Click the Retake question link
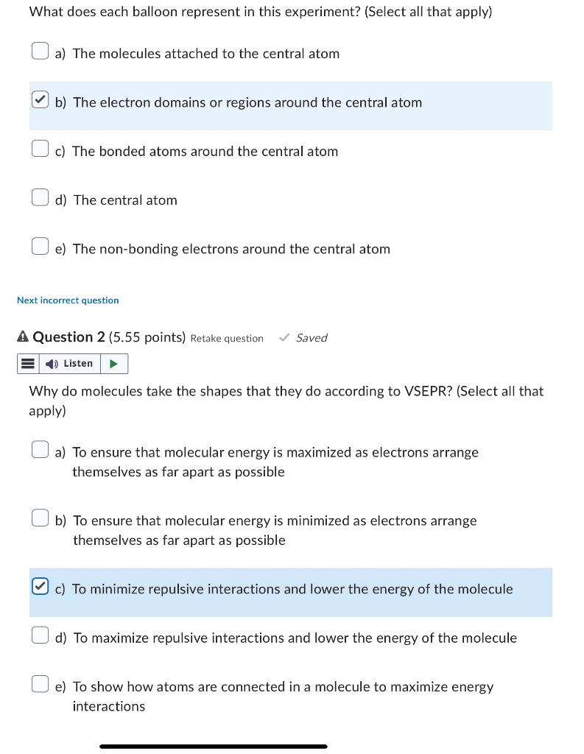Image resolution: width=584 pixels, height=754 pixels. click(227, 338)
